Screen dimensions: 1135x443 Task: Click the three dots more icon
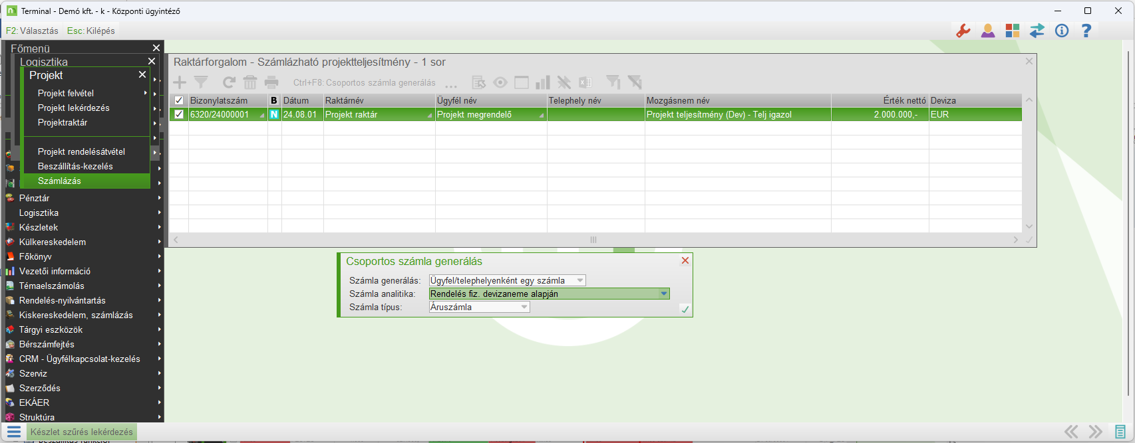(x=451, y=85)
